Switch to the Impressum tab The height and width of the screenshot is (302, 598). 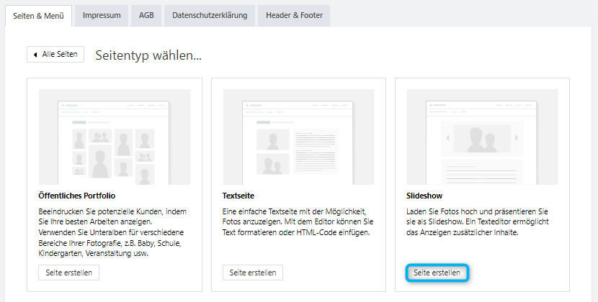102,16
